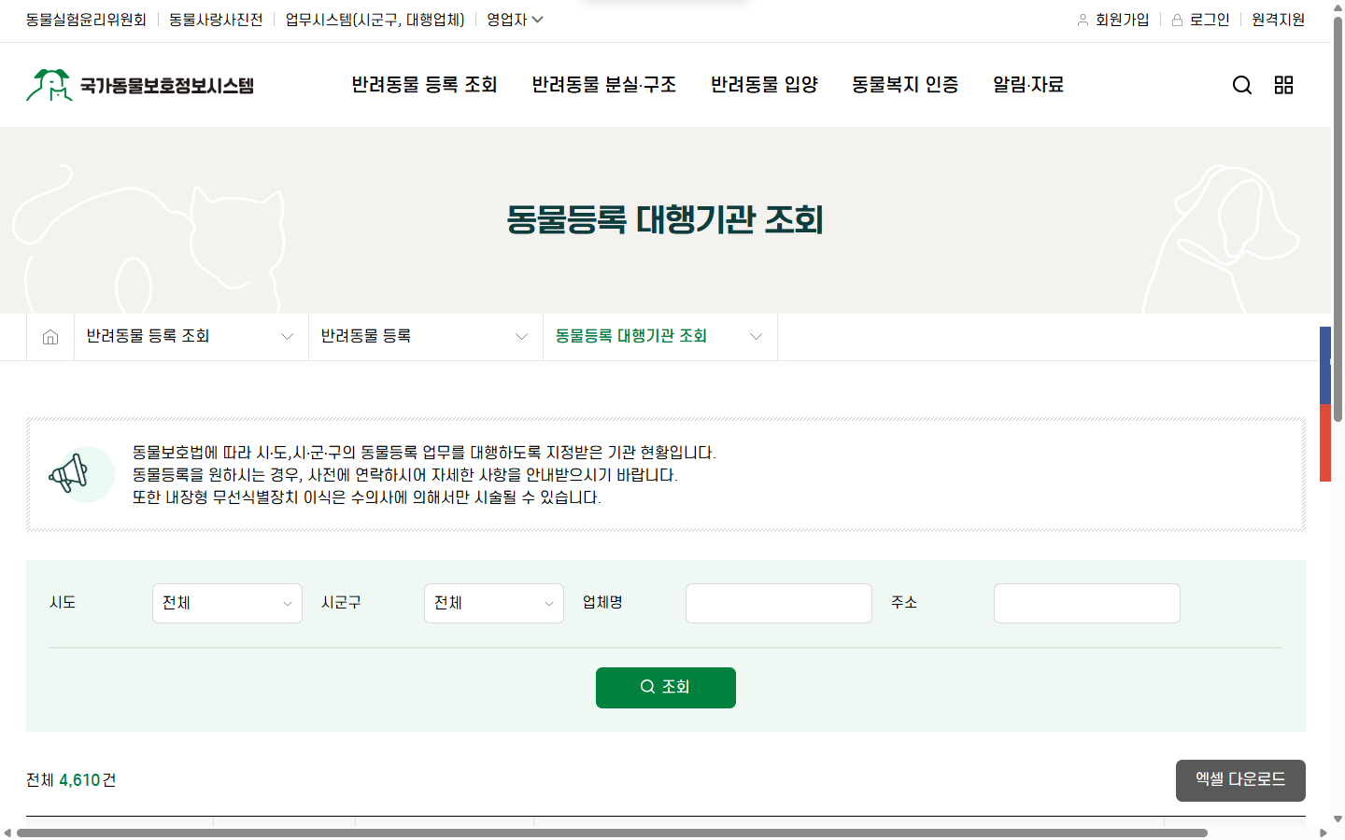Open the 반려동물 입양 main menu

pos(764,85)
